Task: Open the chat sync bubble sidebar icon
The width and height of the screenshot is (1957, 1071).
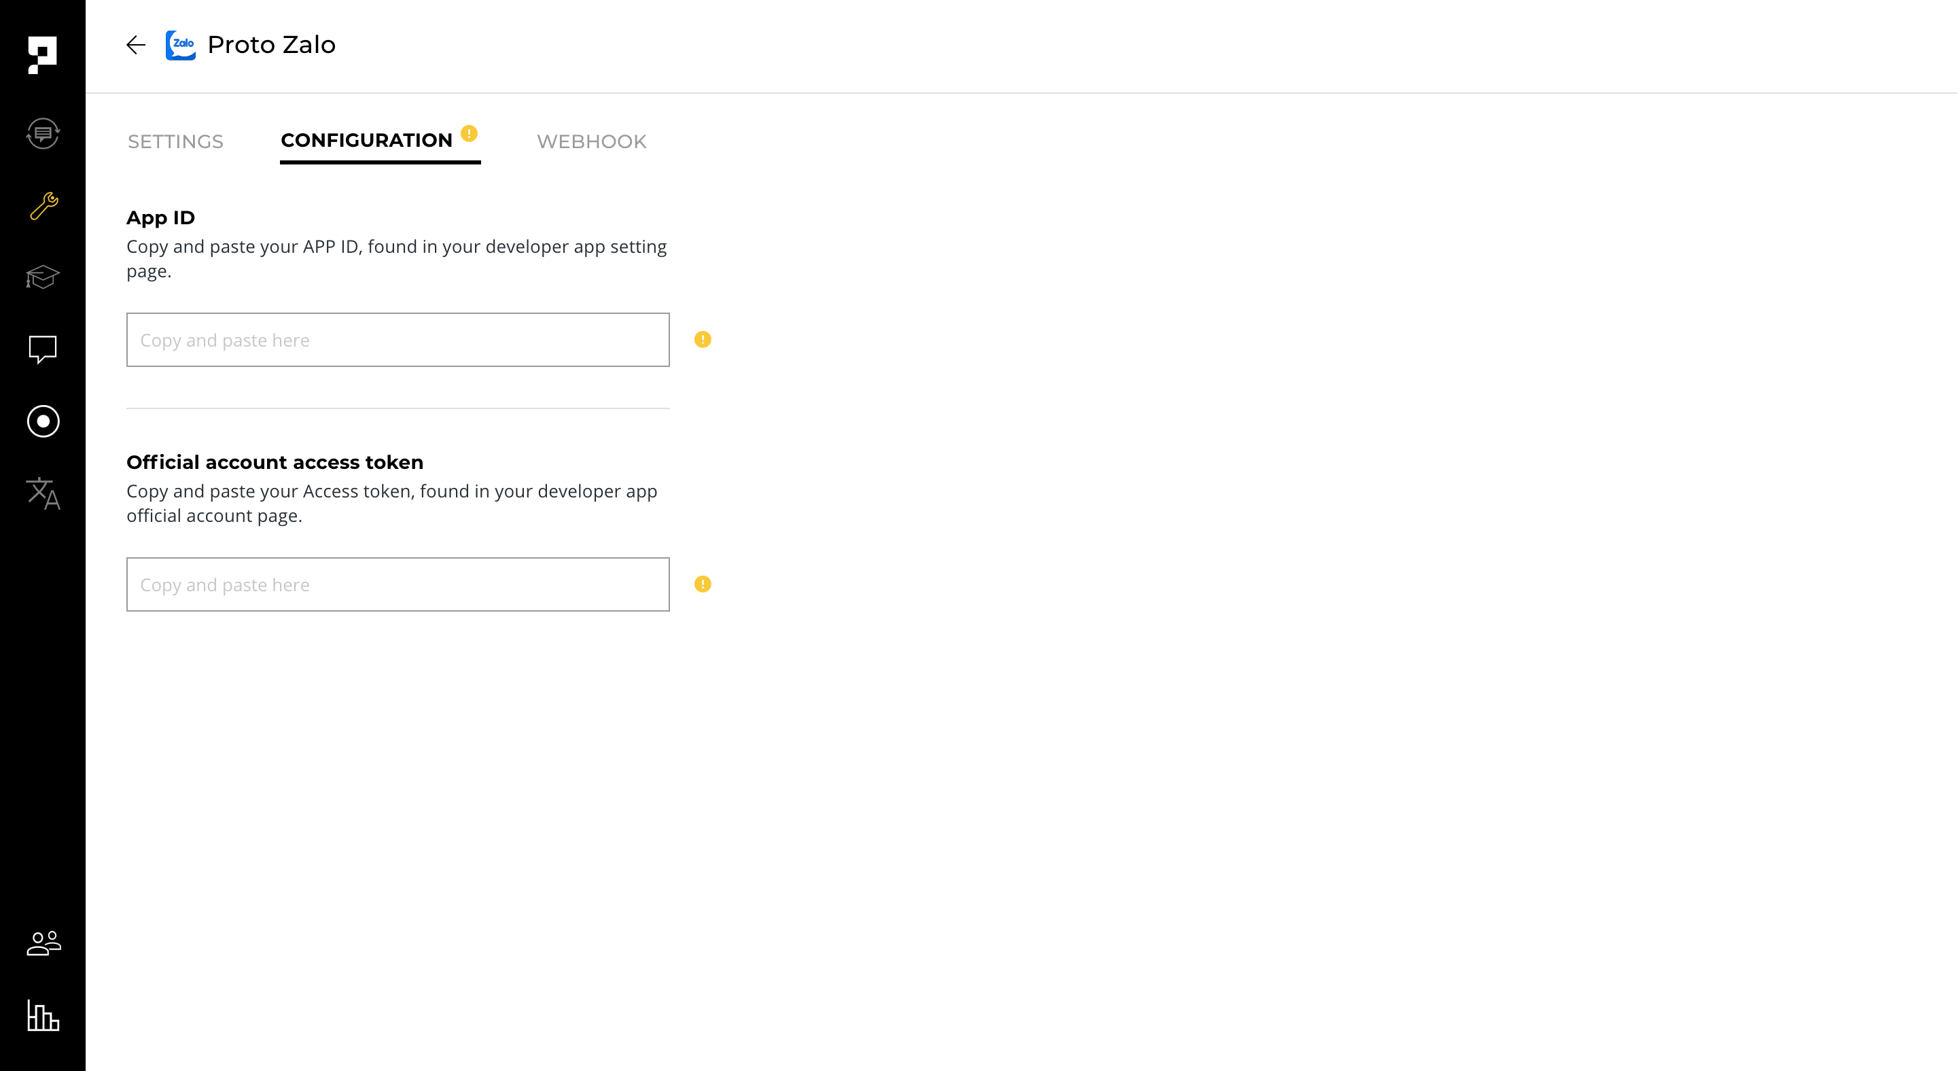Action: (43, 134)
